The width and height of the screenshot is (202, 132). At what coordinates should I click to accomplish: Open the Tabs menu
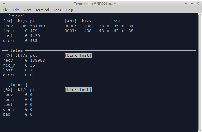point(57,10)
